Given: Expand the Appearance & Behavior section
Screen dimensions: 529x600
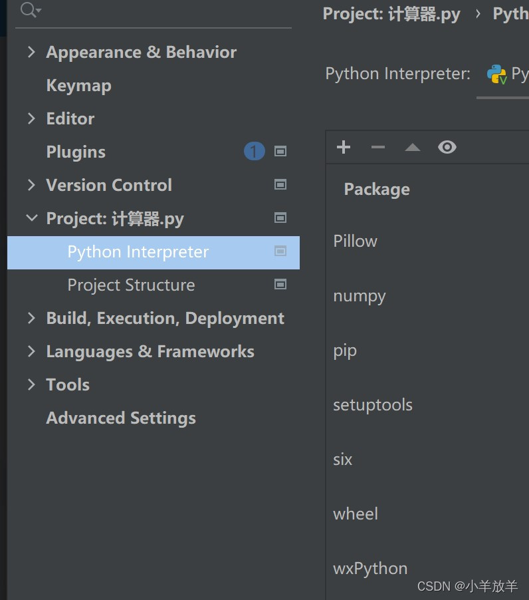Looking at the screenshot, I should pos(31,52).
